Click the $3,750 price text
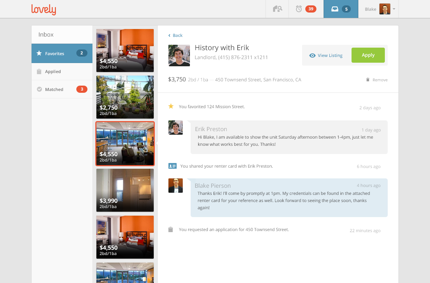 coord(177,80)
